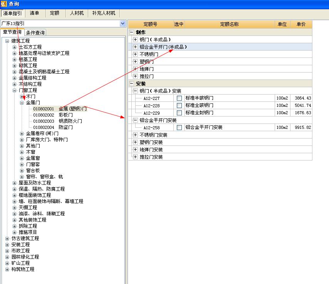This screenshot has height=284, width=329.
Task: Tick the checkbox for A12-228 标准全玻钢门
Action: 179,105
